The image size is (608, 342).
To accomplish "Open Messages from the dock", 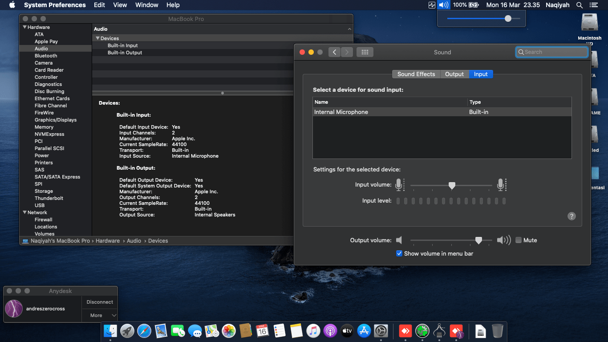I will tap(195, 331).
